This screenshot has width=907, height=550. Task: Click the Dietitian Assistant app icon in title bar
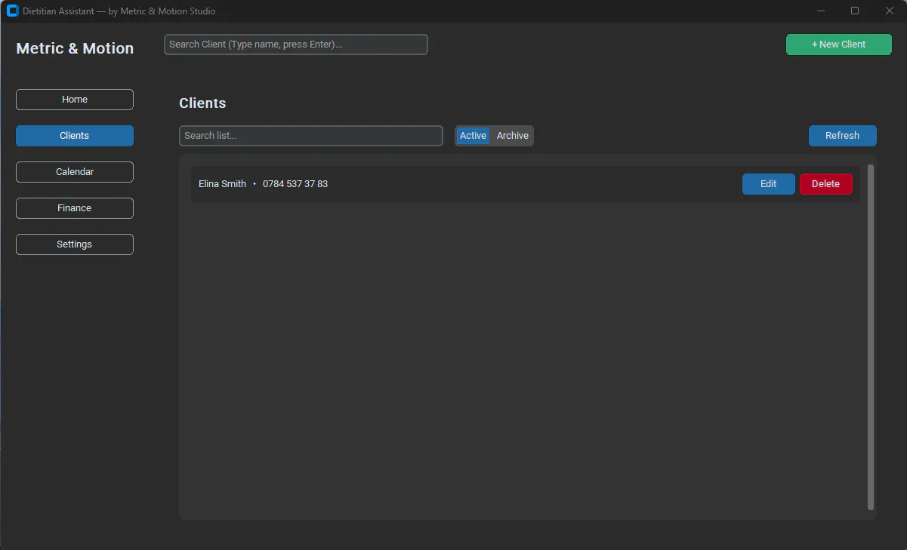pos(12,11)
